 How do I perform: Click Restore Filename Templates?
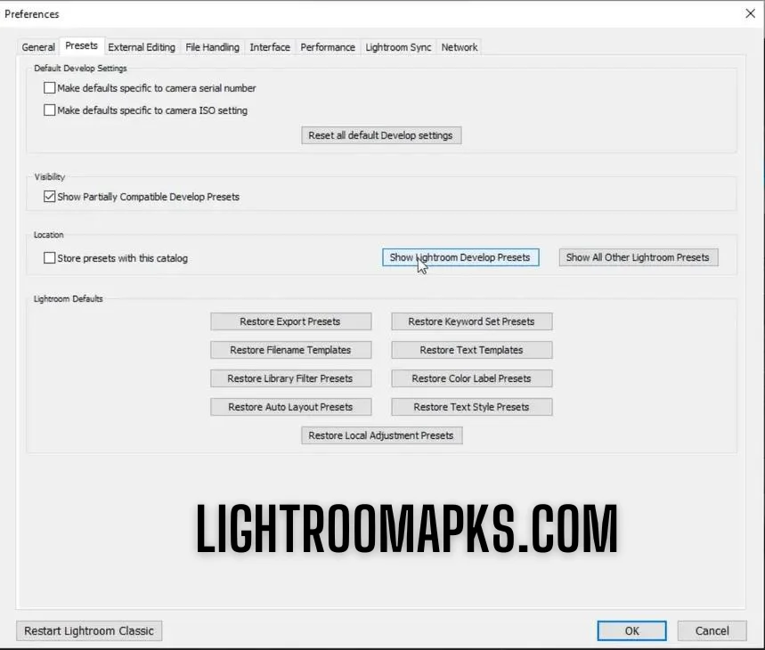[291, 350]
